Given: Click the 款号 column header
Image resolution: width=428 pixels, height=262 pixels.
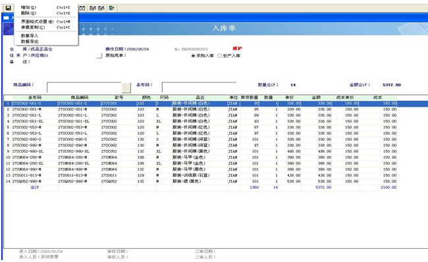Looking at the screenshot, I should click(x=119, y=97).
